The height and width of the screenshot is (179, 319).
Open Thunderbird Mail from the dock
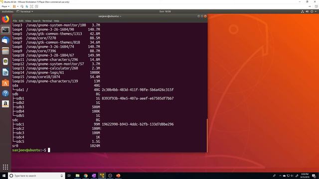coord(5,40)
